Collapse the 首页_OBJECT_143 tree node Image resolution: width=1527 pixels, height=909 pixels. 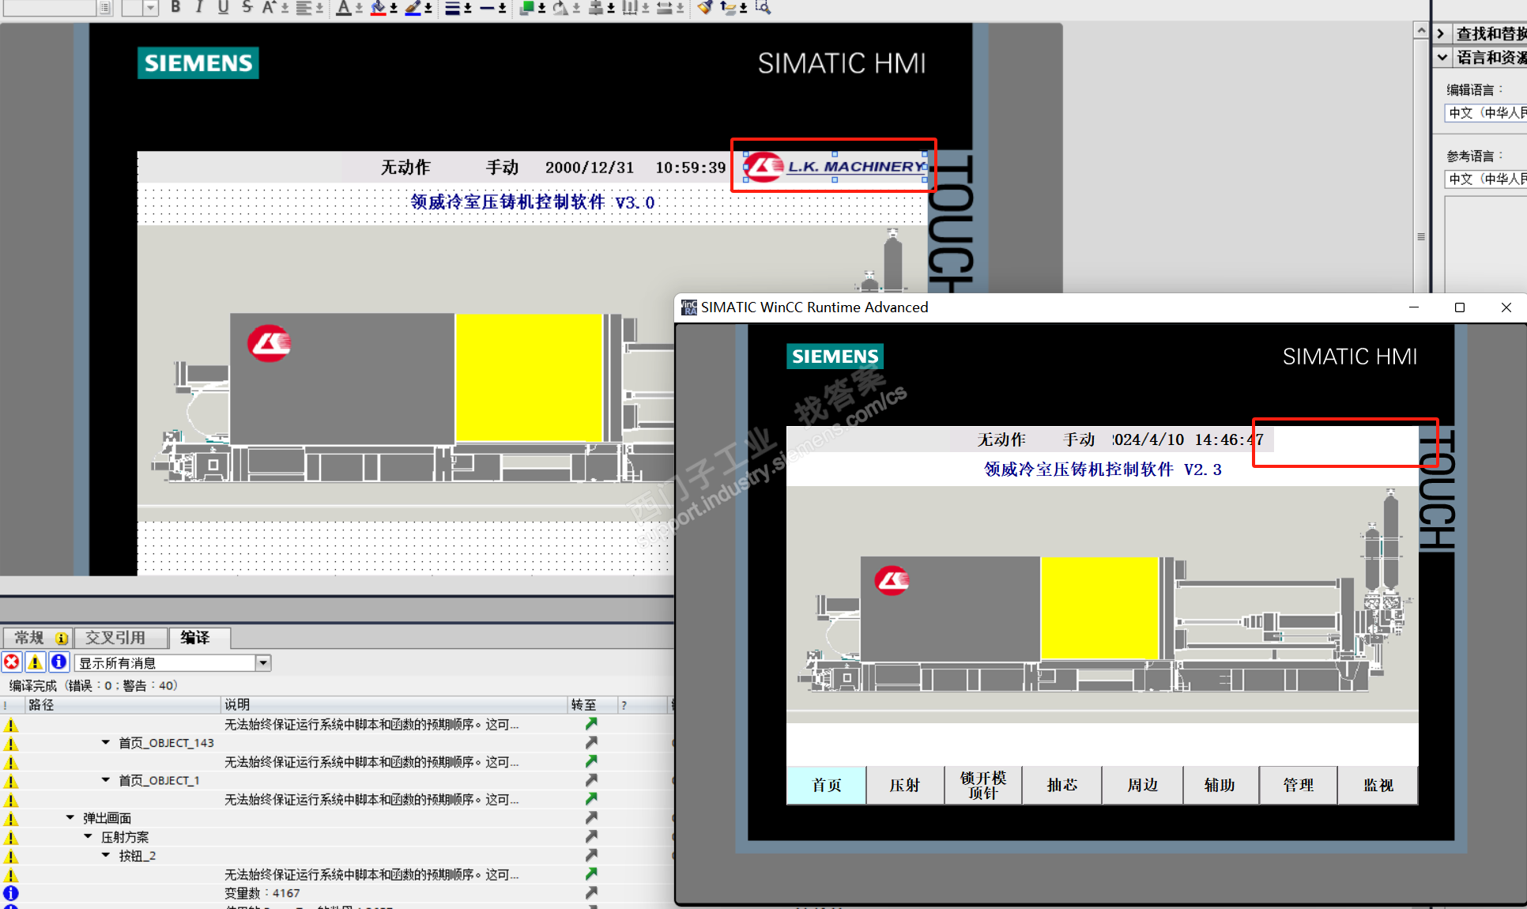tap(106, 743)
